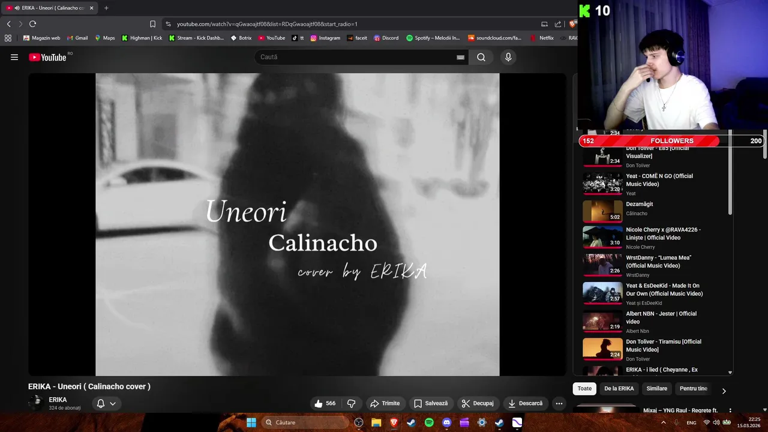768x432 pixels.
Task: Open the ERIKA channel name link
Action: tap(58, 400)
